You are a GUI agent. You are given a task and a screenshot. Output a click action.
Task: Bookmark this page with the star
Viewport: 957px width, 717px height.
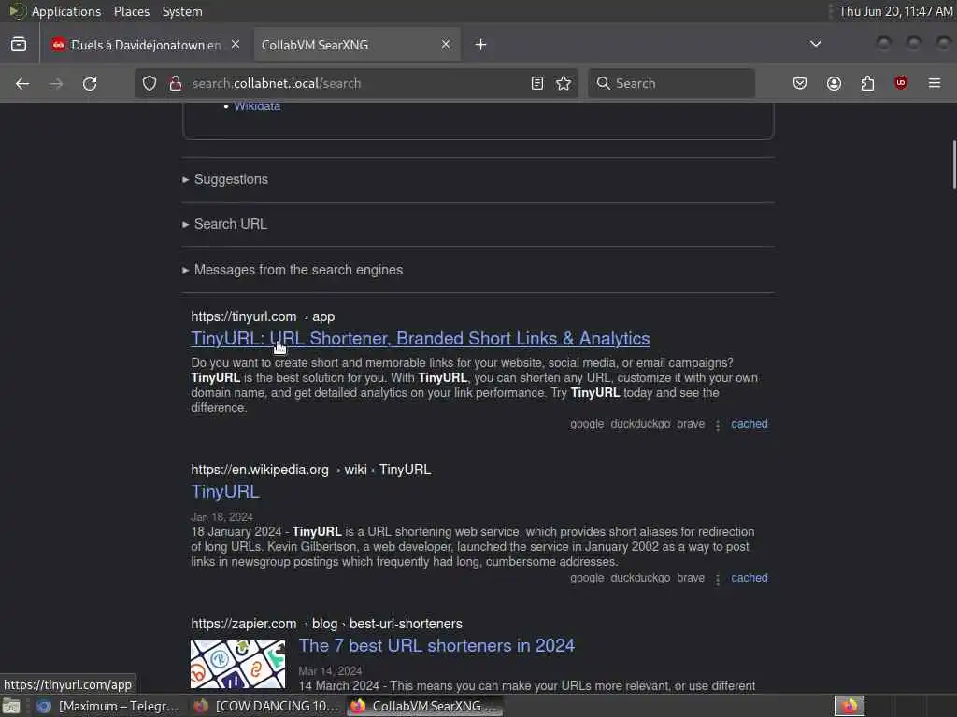[564, 83]
